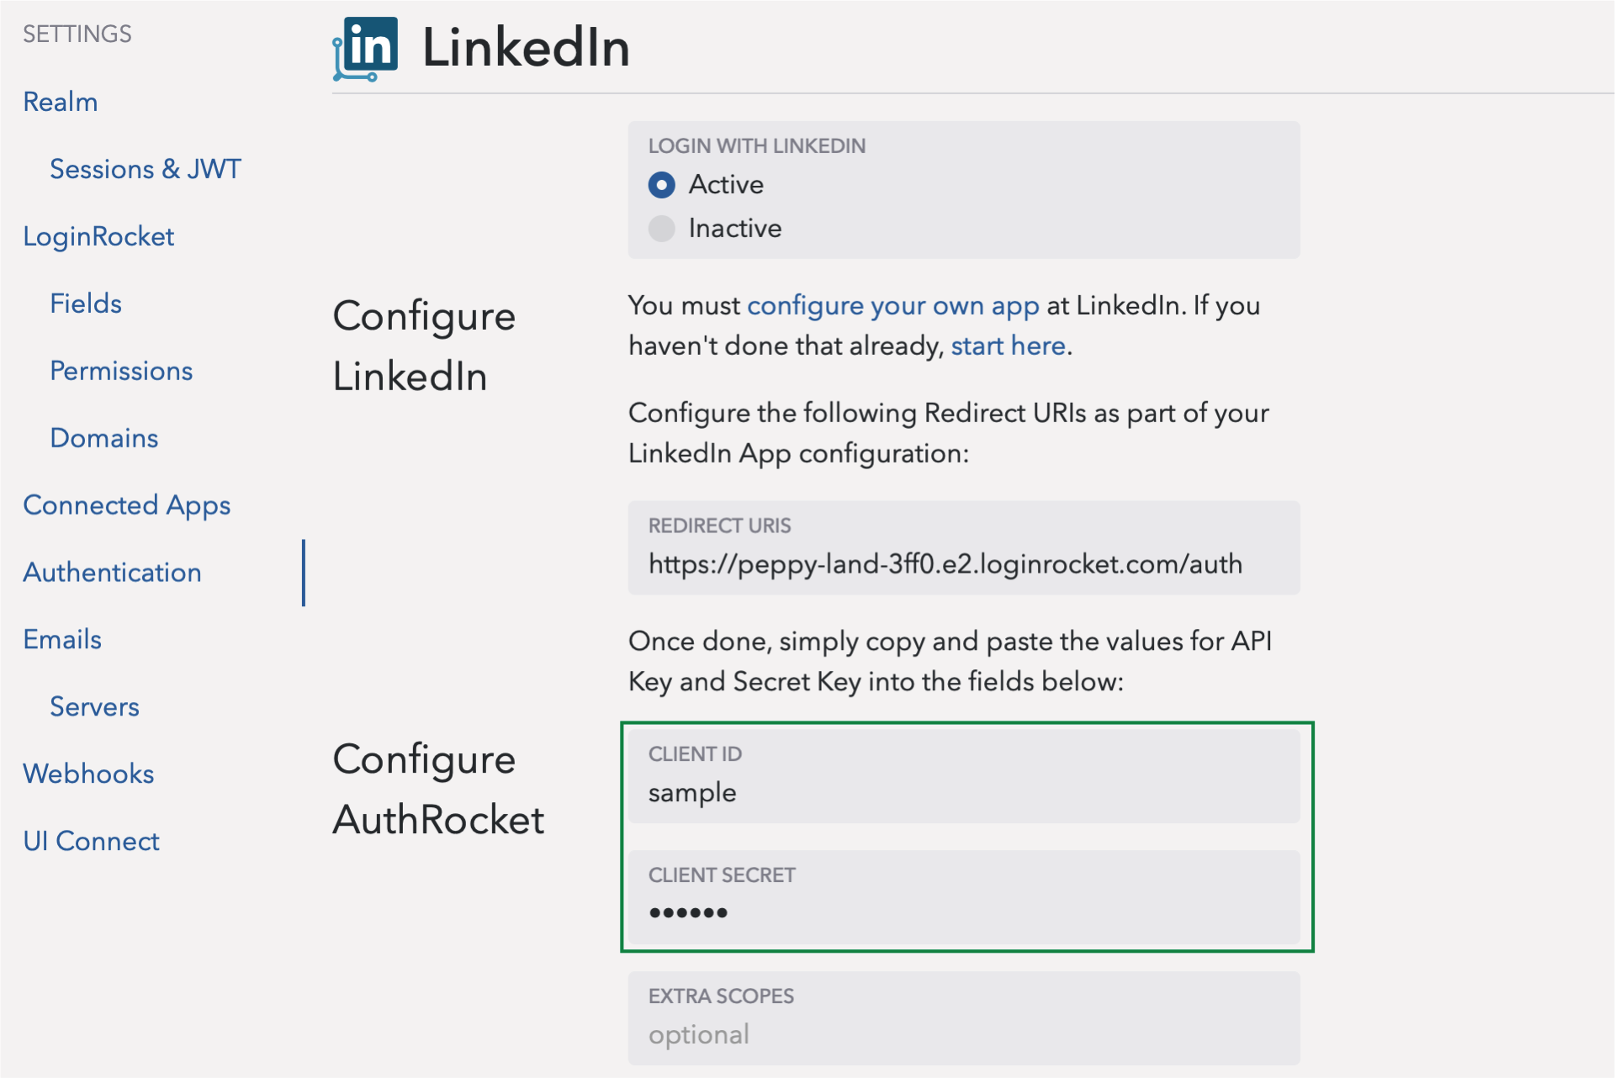Open Webhooks settings
Viewport: 1615px width, 1078px height.
pos(89,774)
